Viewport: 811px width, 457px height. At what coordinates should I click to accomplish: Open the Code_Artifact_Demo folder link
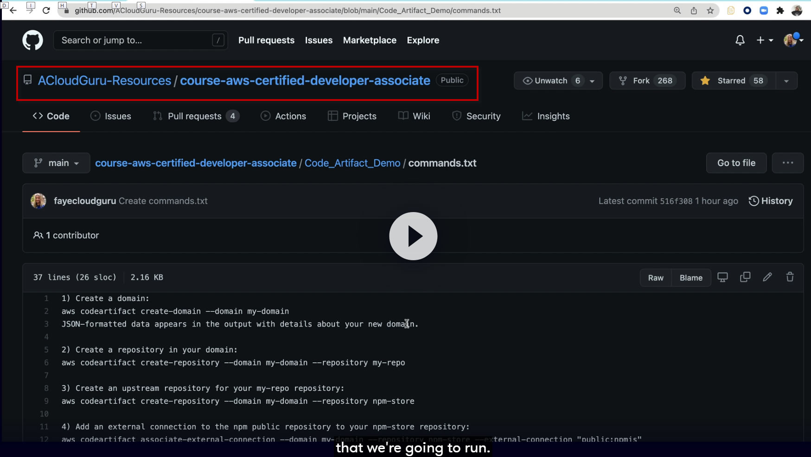352,163
